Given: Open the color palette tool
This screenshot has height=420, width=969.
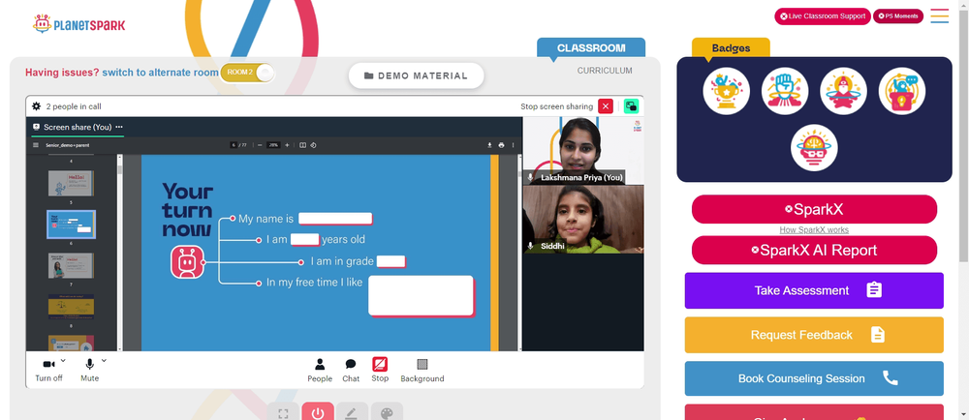Looking at the screenshot, I should [x=387, y=412].
